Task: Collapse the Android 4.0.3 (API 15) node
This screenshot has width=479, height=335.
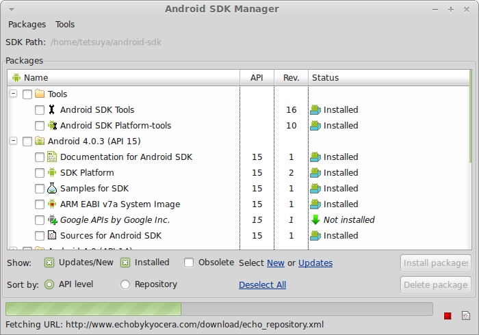Action: 14,141
